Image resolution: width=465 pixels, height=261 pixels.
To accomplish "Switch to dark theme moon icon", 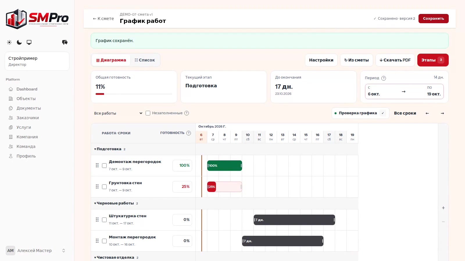I will click(19, 42).
